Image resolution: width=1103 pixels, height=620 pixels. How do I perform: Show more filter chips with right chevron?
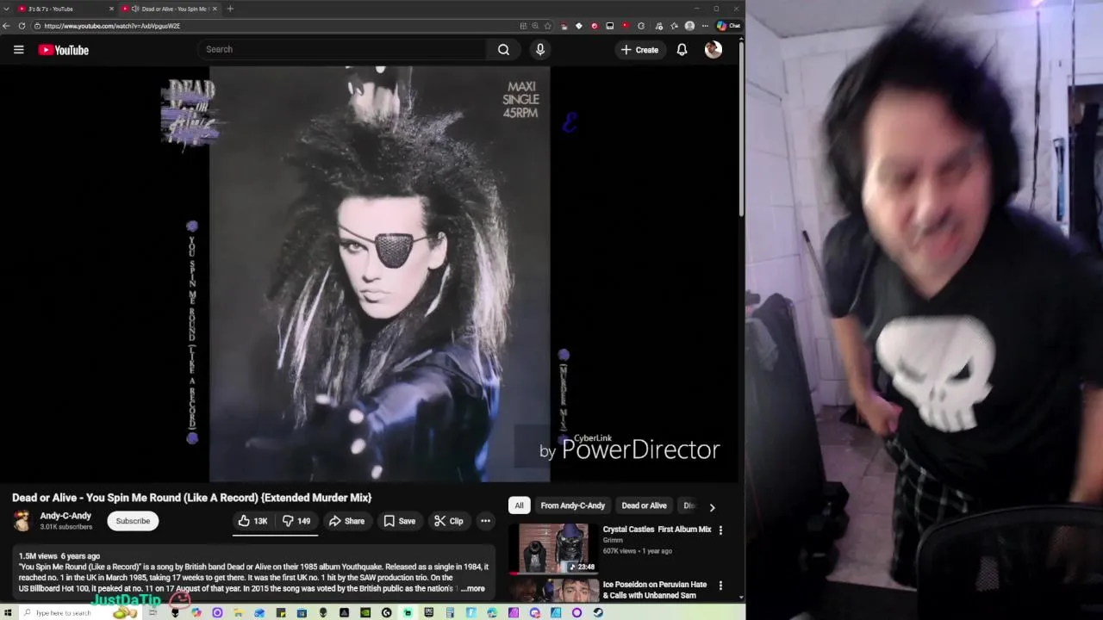click(x=712, y=507)
